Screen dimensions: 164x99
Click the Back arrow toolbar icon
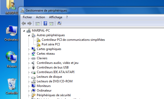tap(24, 23)
